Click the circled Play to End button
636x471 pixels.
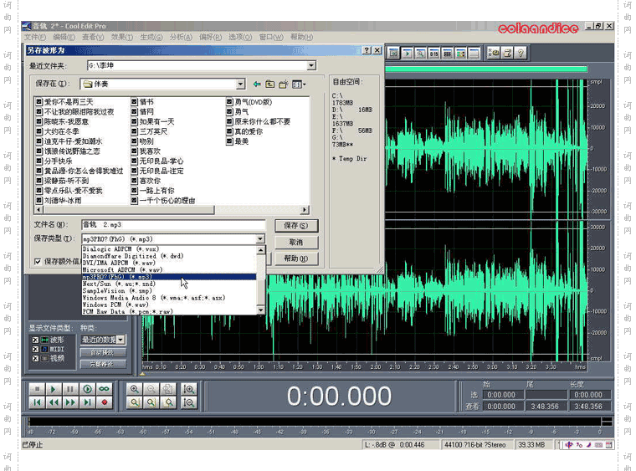tap(87, 389)
